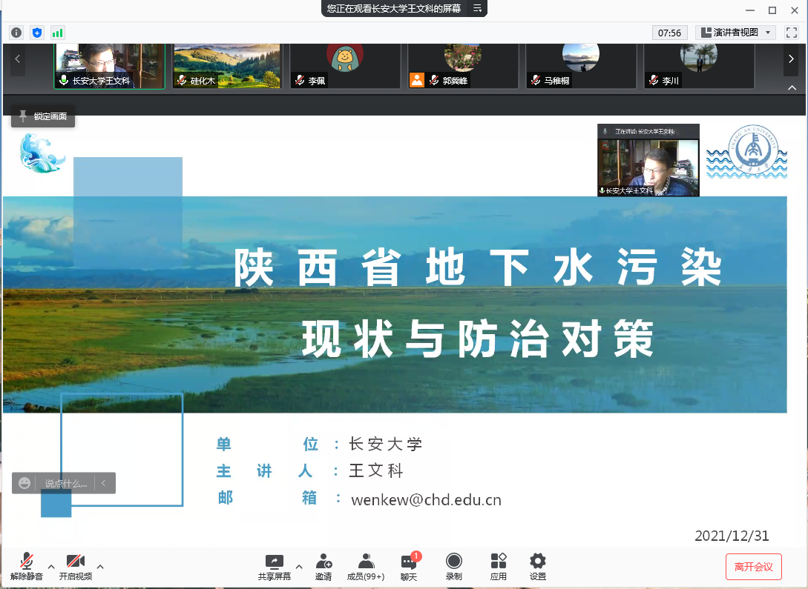The height and width of the screenshot is (589, 808).
Task: Open screen-sharing banner options menu
Action: [477, 9]
